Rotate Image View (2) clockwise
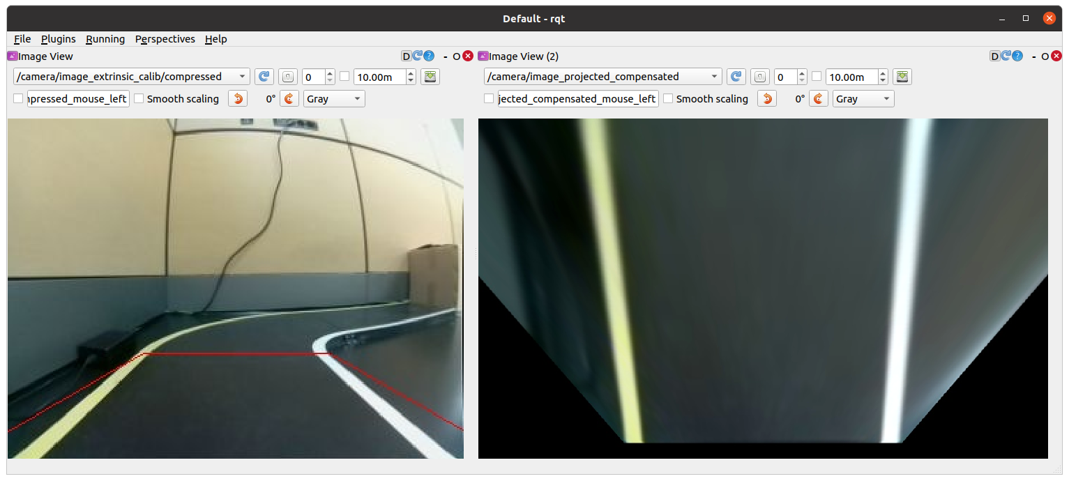1069x481 pixels. coord(819,99)
